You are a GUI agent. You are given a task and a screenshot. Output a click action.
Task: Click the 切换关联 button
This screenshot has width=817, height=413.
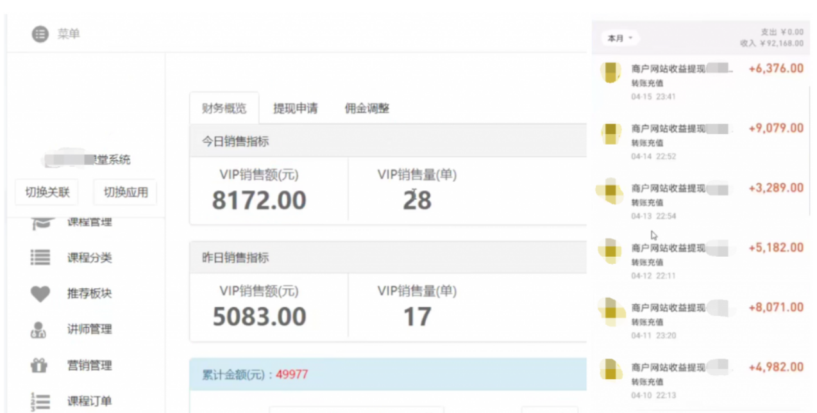click(x=47, y=192)
